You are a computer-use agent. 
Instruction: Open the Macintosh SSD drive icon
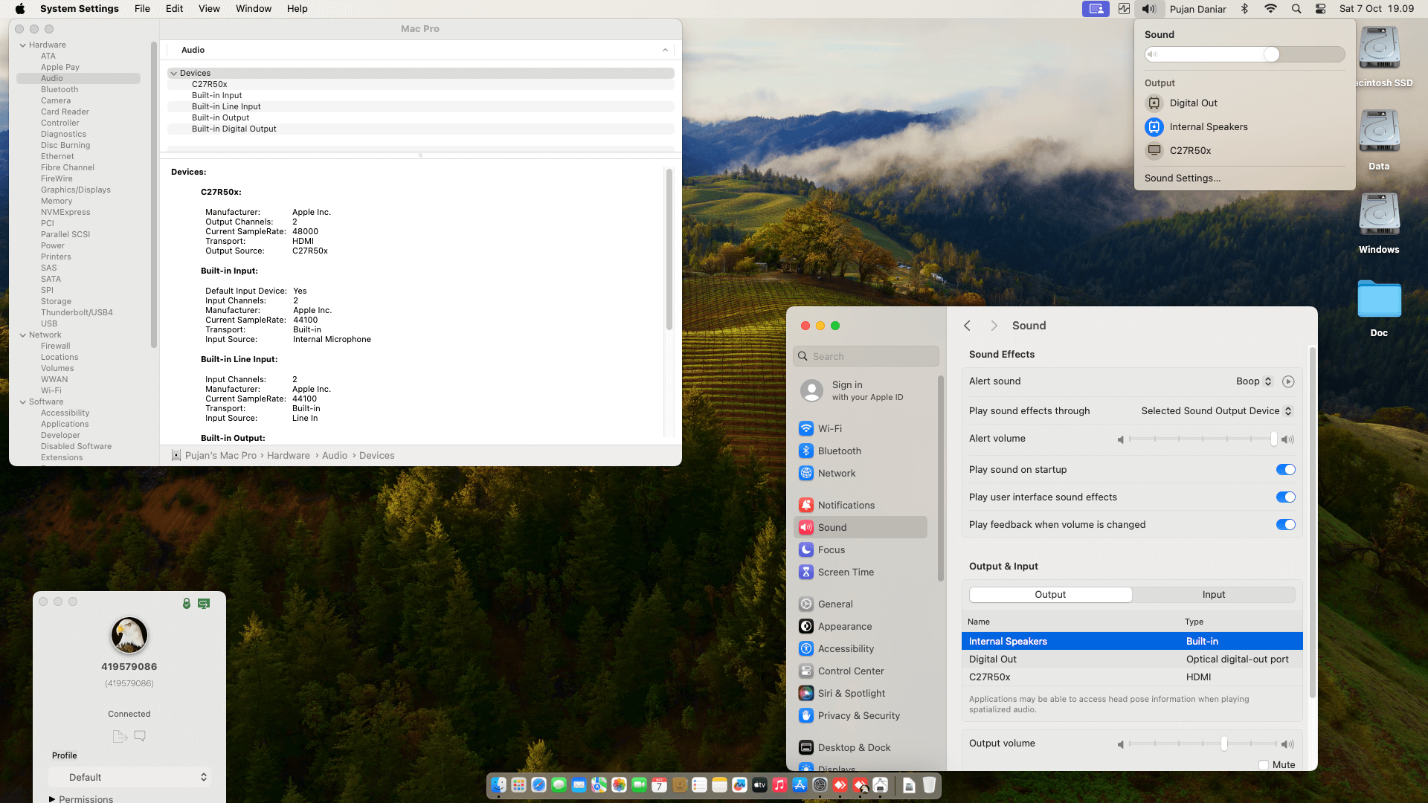(1378, 48)
